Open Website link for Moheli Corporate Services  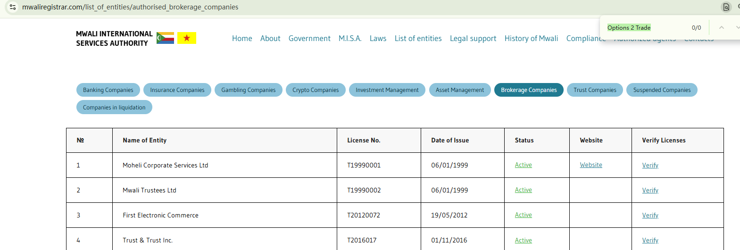coord(591,165)
